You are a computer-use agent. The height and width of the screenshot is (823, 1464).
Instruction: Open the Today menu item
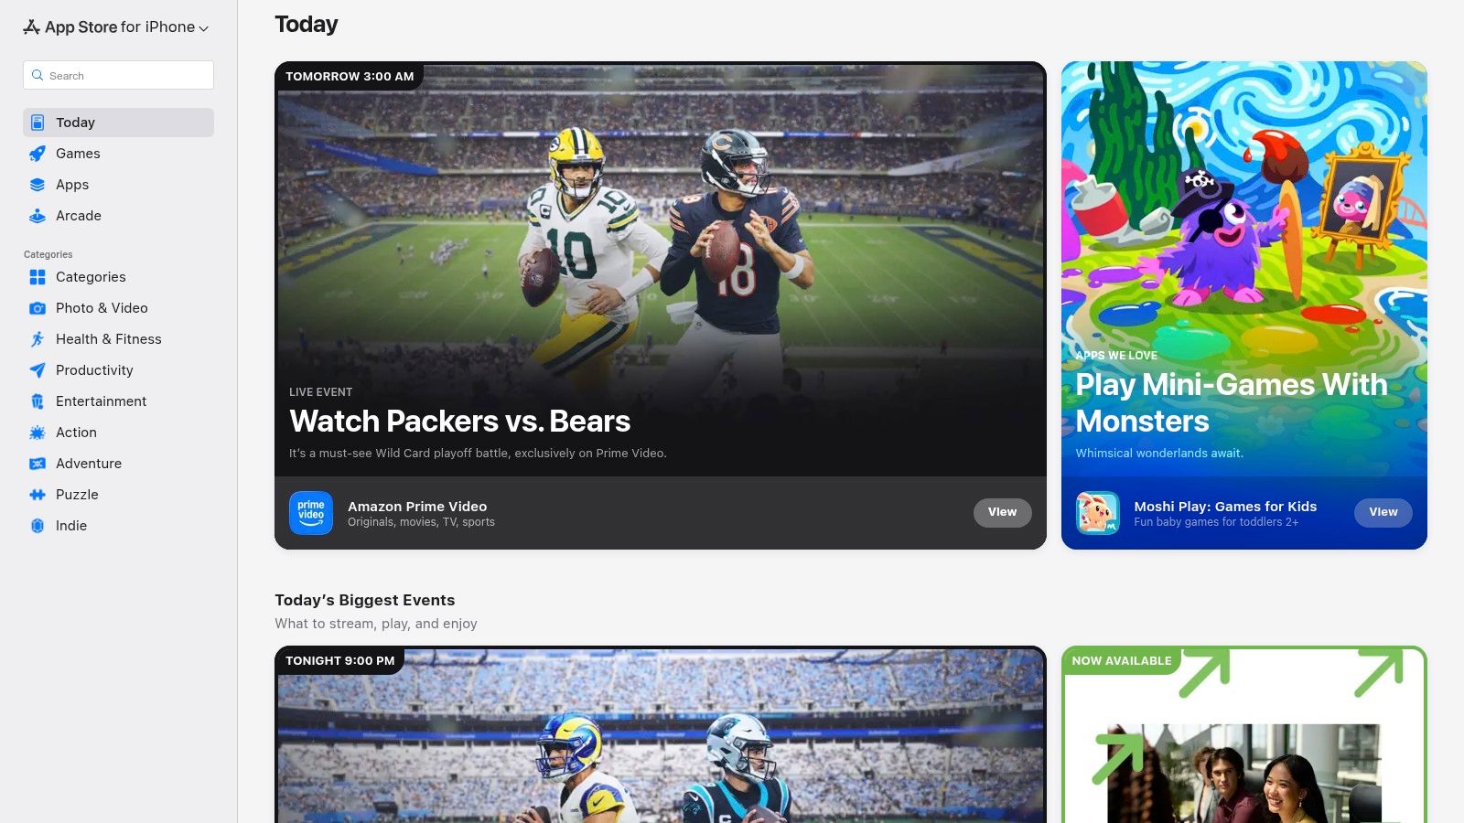pyautogui.click(x=118, y=123)
